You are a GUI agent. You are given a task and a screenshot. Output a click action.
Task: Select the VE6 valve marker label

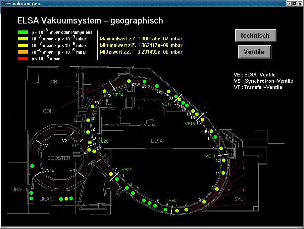173,200
